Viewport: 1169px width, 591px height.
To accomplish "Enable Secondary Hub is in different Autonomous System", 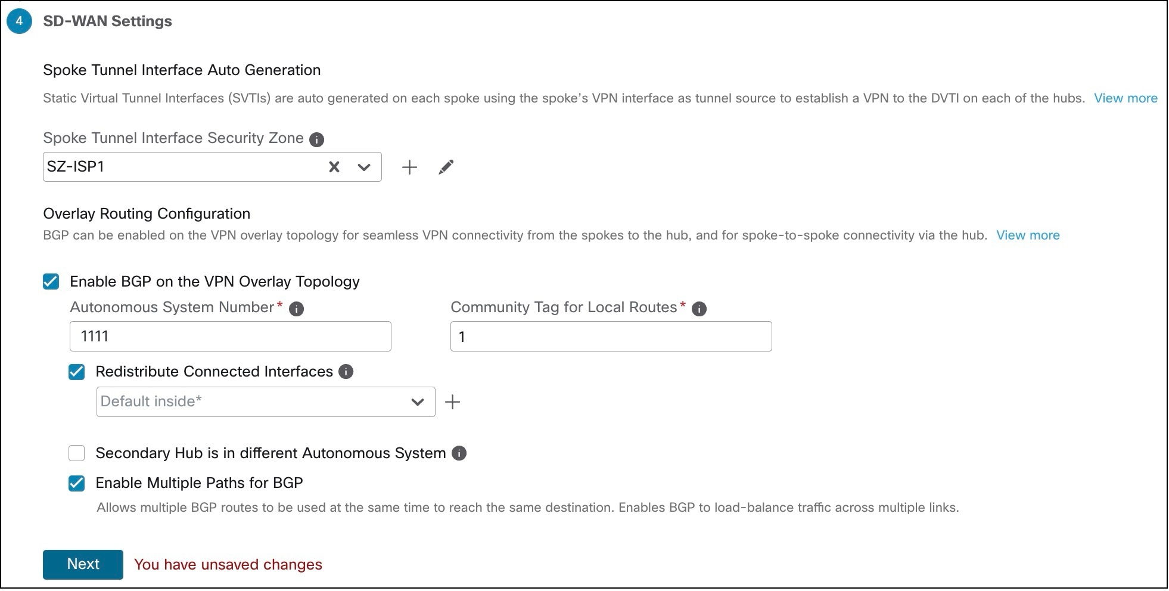I will point(76,453).
